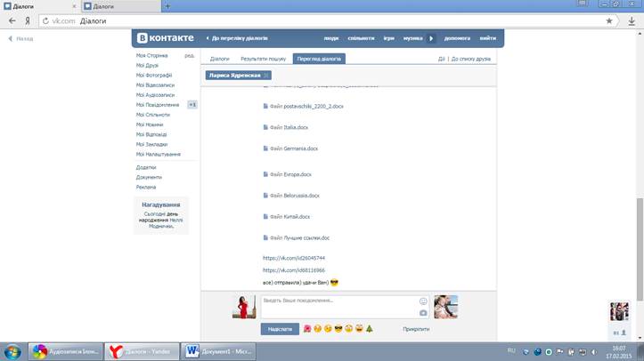Viewport: 644px width, 361px height.
Task: Open музика in header menu
Action: click(x=412, y=38)
